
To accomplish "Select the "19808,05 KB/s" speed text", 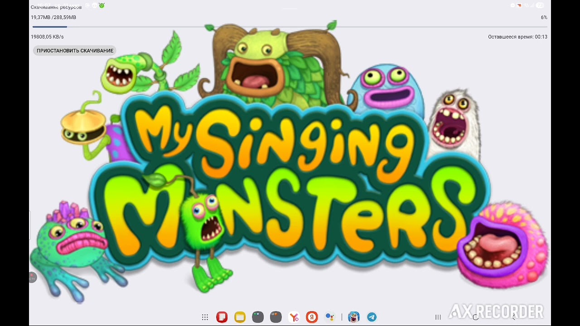I will (47, 37).
